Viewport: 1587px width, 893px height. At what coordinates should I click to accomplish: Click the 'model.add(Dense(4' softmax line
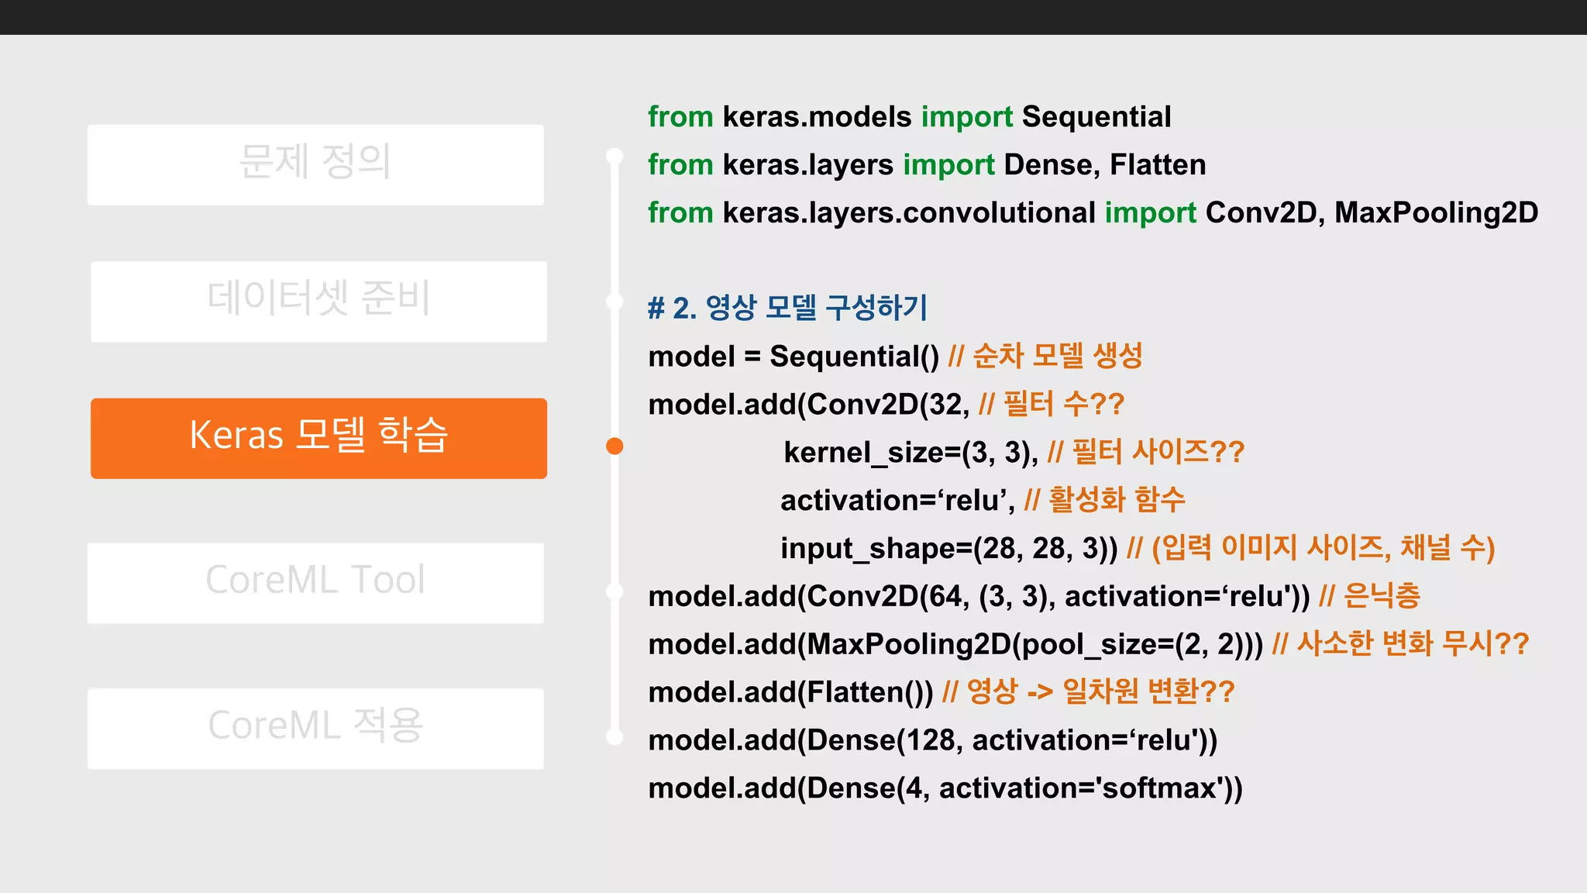coord(945,788)
